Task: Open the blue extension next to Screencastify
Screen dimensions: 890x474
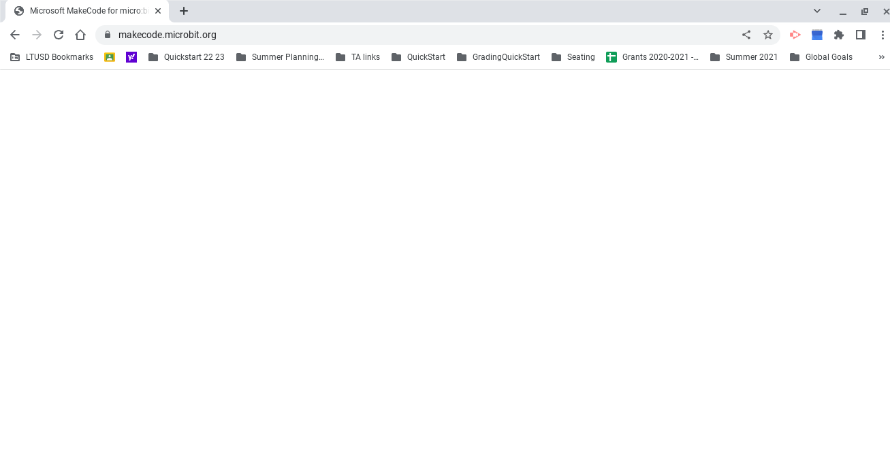Action: tap(816, 34)
